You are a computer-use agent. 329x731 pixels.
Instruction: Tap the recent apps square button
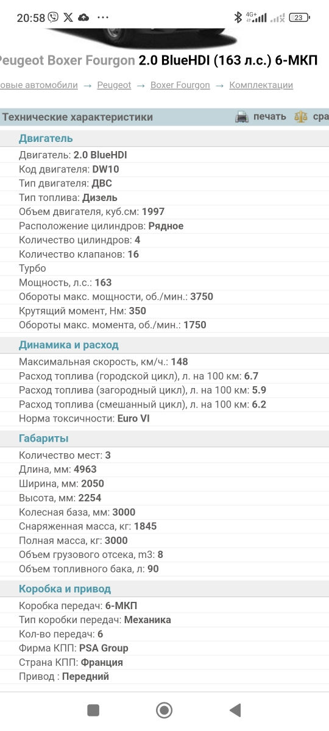[x=93, y=710]
